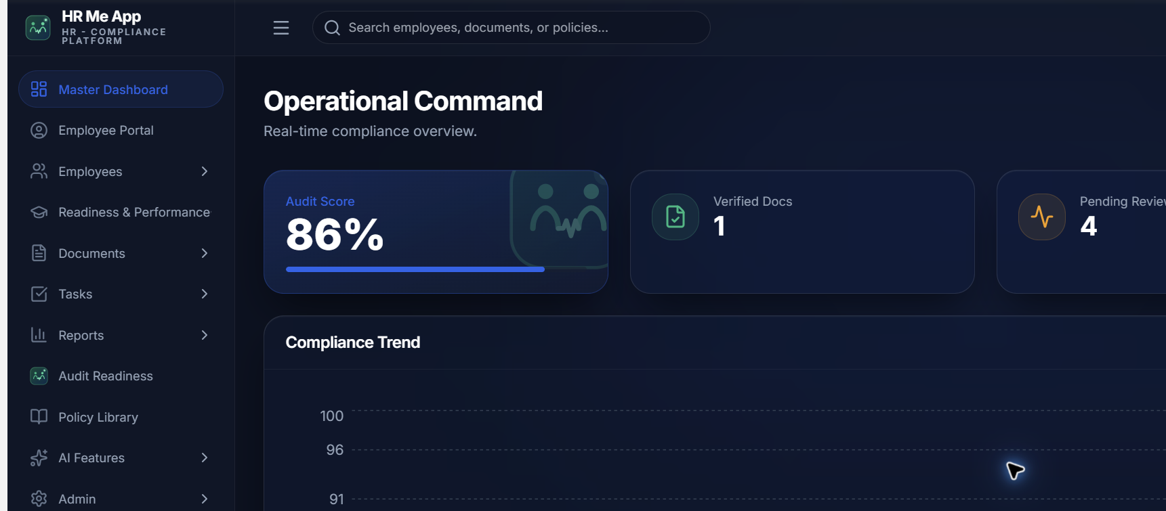
Task: Click the Audit Readiness green icon
Action: pos(39,376)
